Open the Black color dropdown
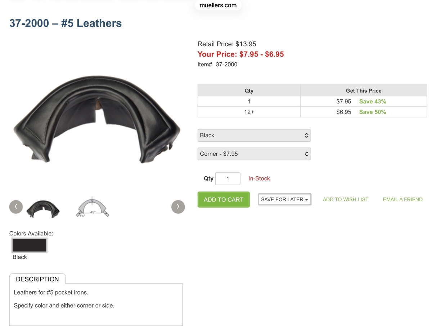The height and width of the screenshot is (332, 432). click(254, 136)
